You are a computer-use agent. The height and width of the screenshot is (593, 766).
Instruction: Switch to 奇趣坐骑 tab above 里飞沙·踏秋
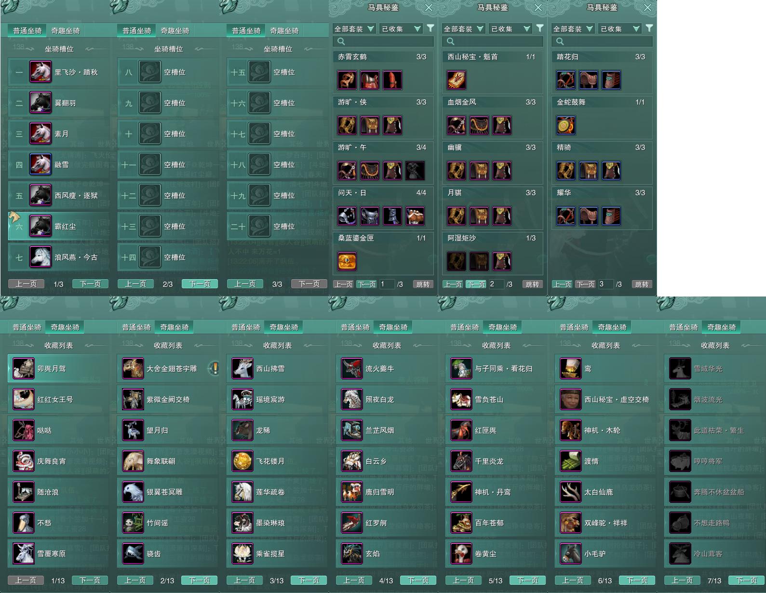(66, 31)
